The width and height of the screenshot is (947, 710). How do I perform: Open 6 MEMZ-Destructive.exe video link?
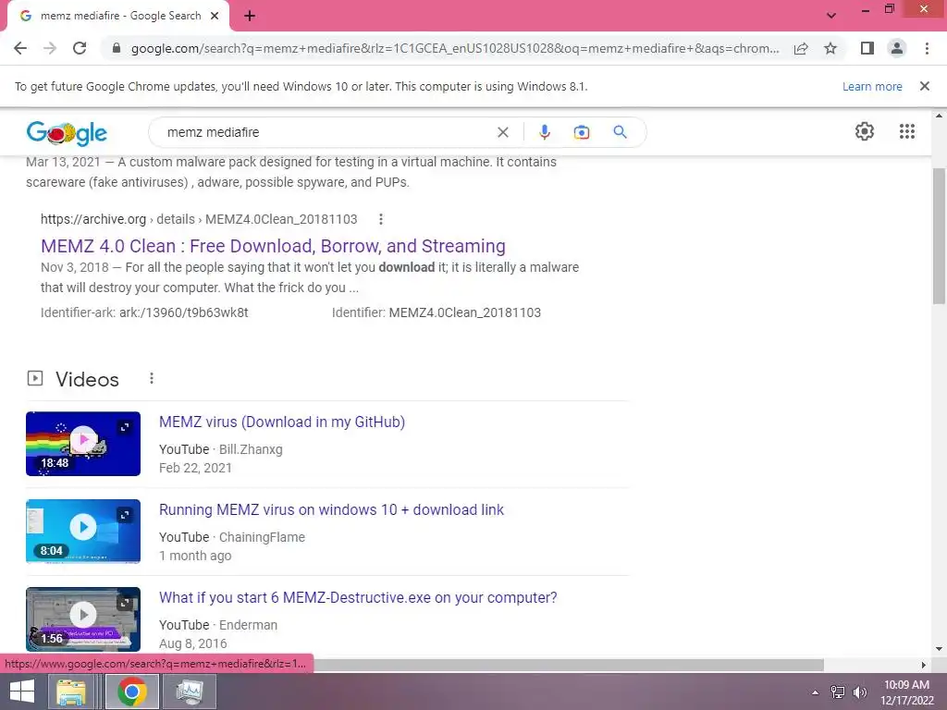[x=358, y=598]
